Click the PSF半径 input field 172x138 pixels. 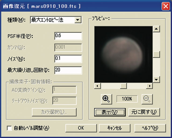pyautogui.click(x=68, y=36)
